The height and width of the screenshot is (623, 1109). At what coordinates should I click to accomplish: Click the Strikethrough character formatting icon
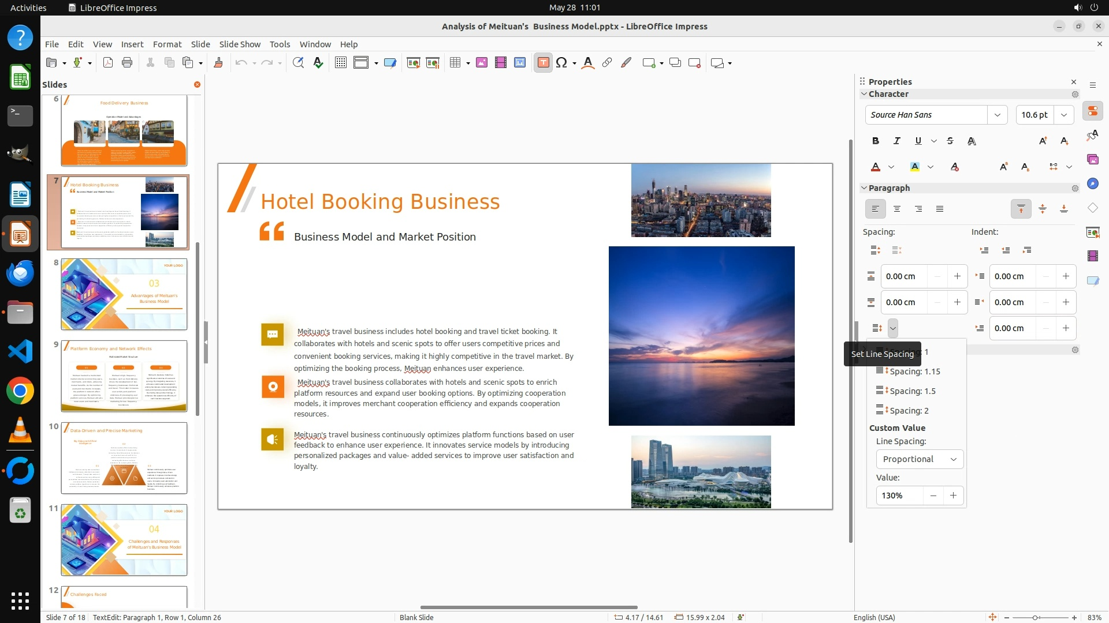click(x=950, y=141)
